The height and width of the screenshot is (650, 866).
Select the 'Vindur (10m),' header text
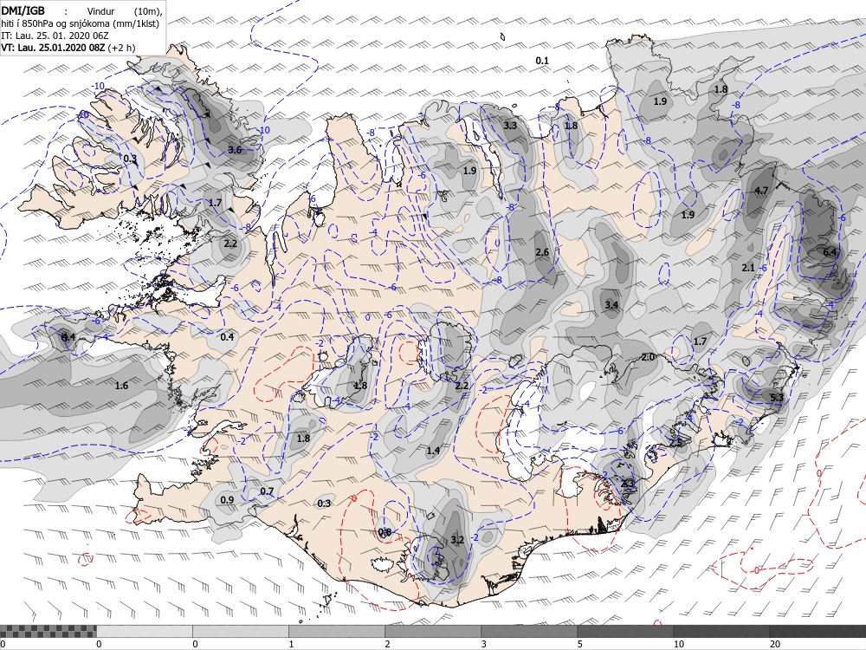[124, 11]
